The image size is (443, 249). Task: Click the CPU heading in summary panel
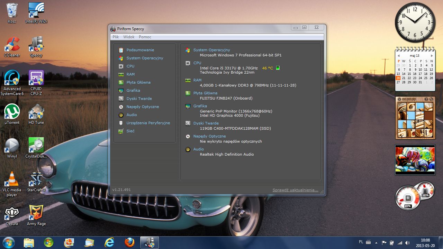tap(197, 63)
